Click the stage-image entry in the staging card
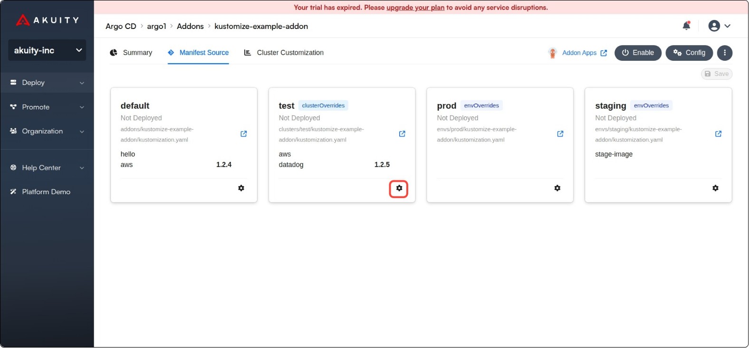This screenshot has width=749, height=348. point(614,154)
